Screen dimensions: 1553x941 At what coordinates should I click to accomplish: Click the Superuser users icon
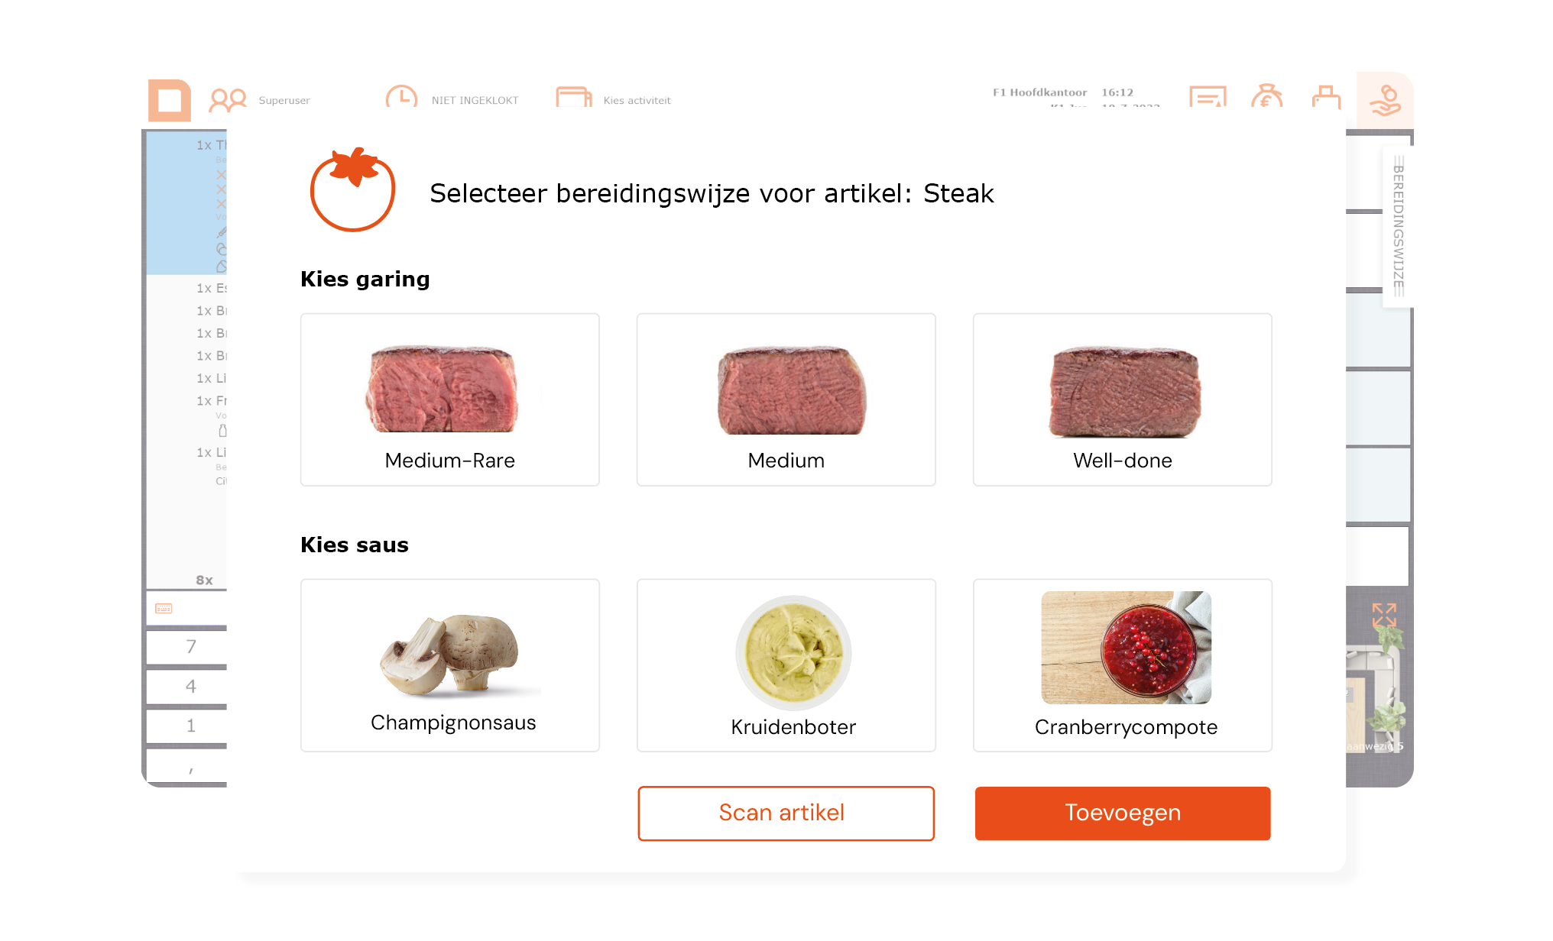click(228, 100)
